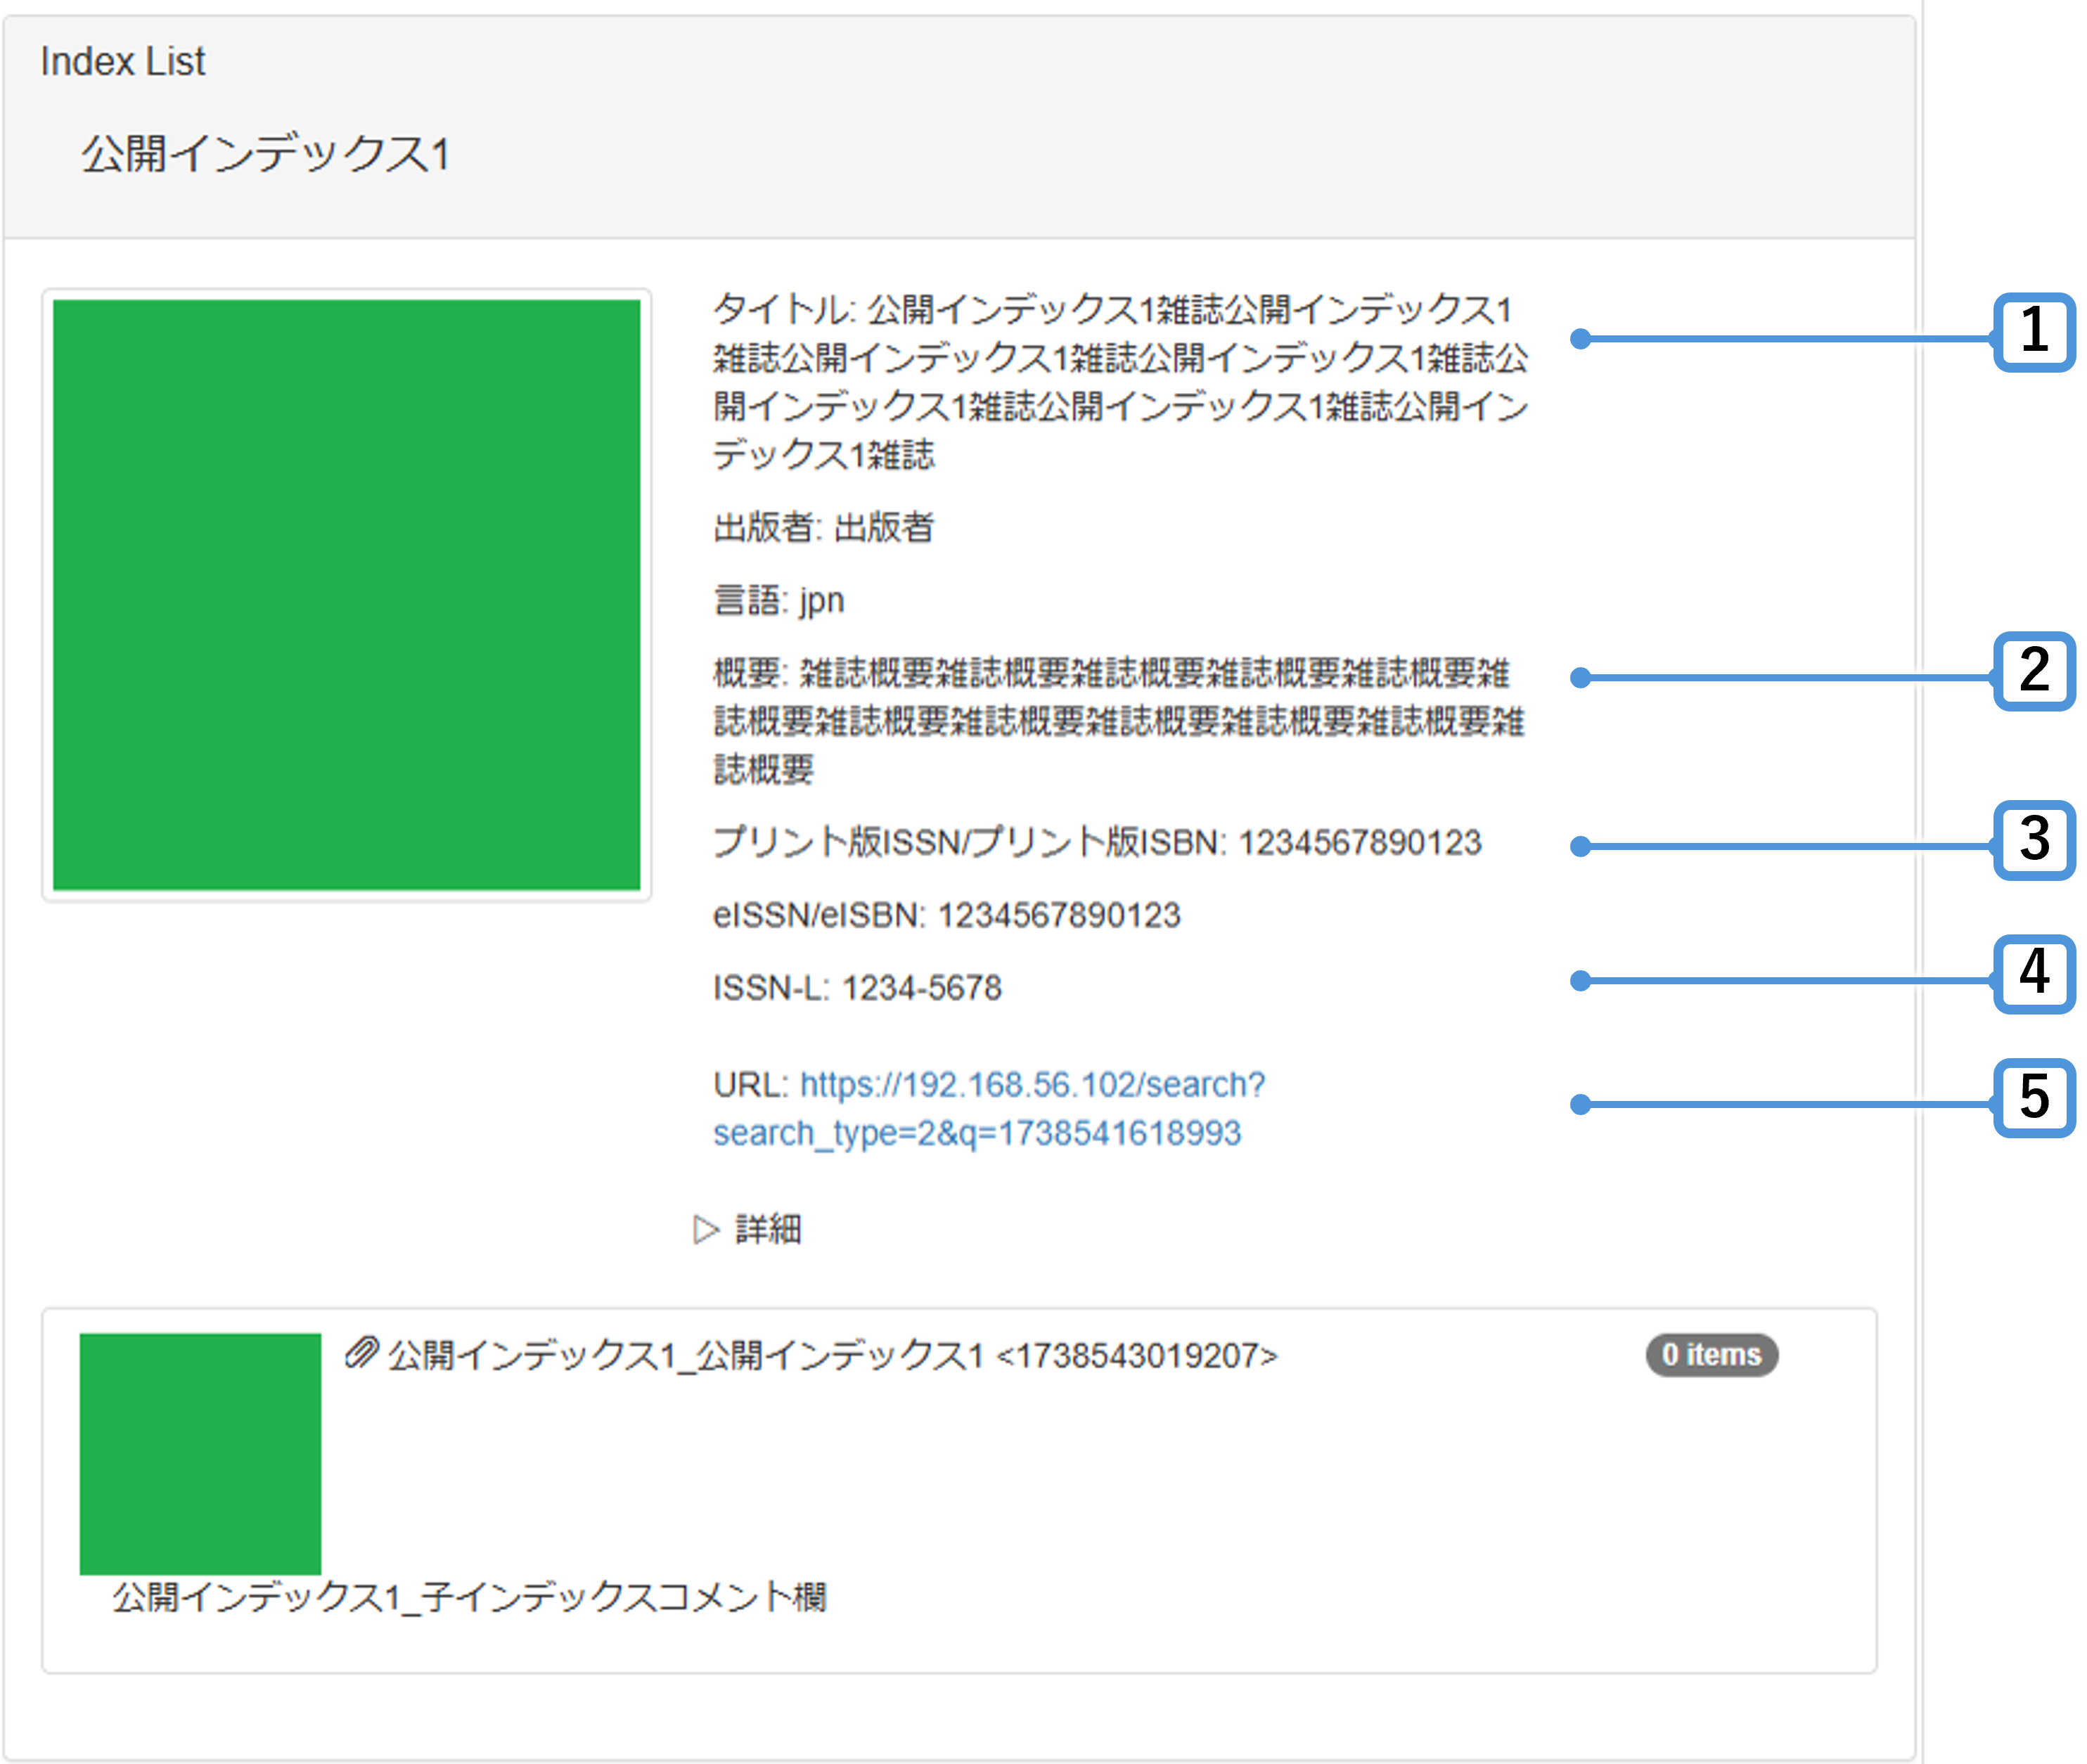
Task: Click the Index List panel heading
Action: point(122,62)
